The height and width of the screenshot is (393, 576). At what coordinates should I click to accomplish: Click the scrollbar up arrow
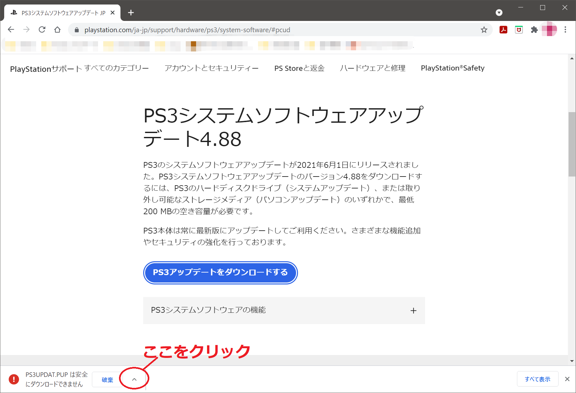572,58
